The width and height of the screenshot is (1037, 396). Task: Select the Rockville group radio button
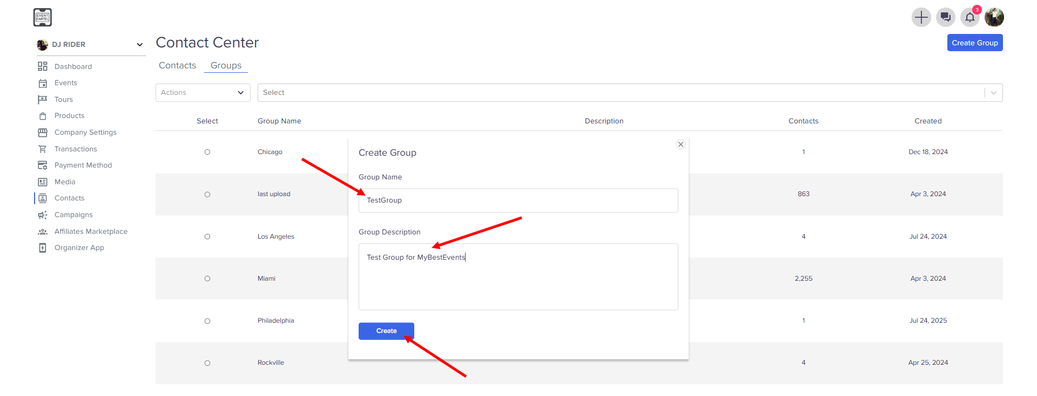point(207,363)
